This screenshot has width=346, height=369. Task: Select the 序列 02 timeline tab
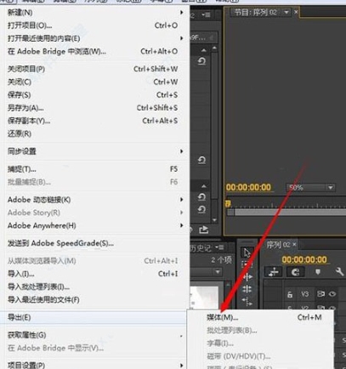[x=278, y=245]
